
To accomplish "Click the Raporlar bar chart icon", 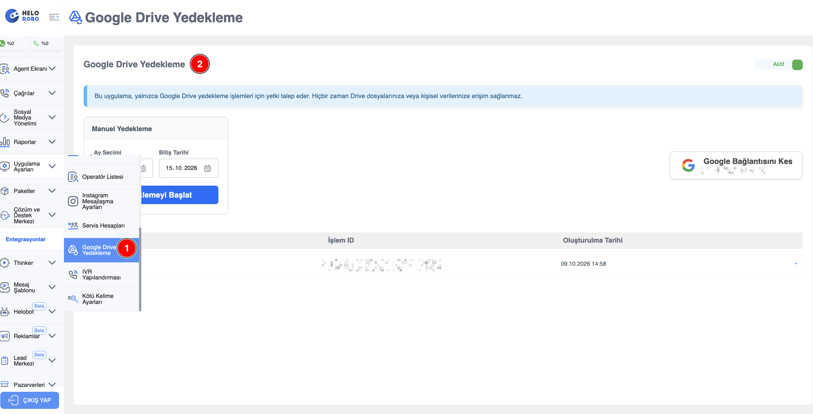I will [5, 142].
